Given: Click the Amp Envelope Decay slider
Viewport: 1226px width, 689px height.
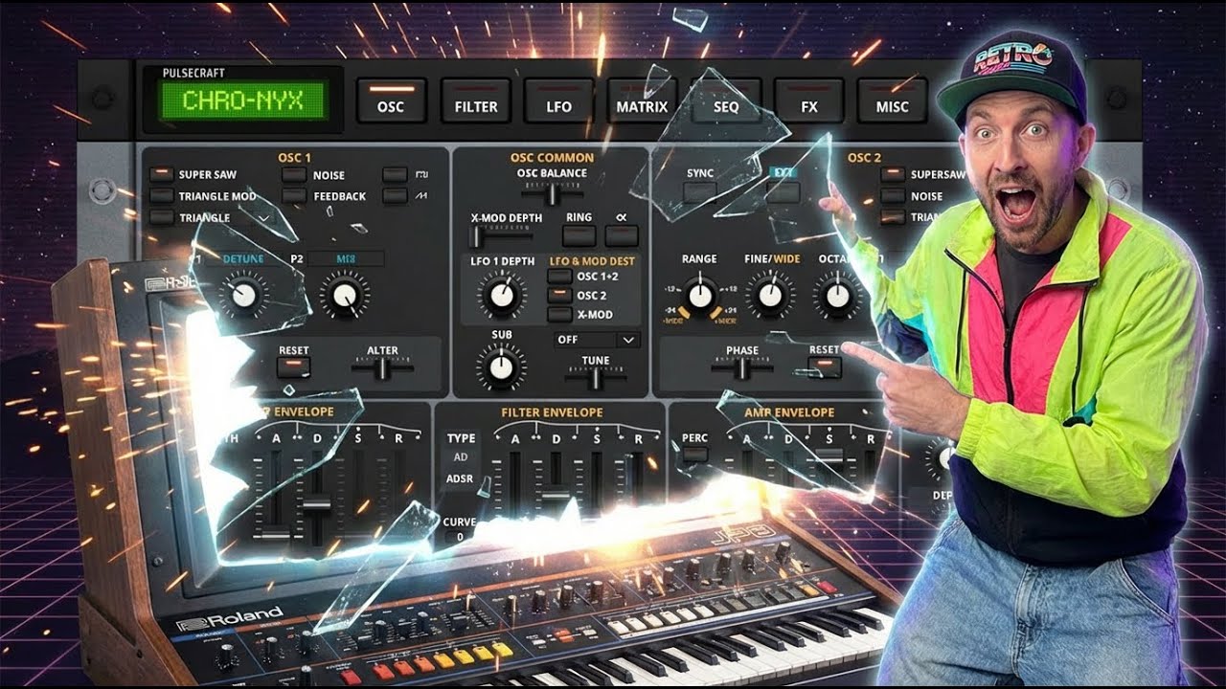Looking at the screenshot, I should coord(788,469).
